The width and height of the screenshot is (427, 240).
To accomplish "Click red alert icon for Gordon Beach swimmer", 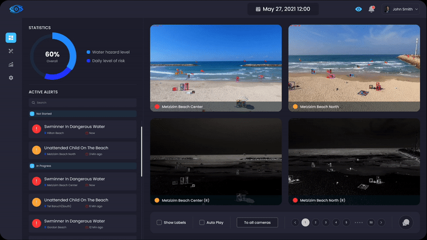I will click(x=36, y=223).
